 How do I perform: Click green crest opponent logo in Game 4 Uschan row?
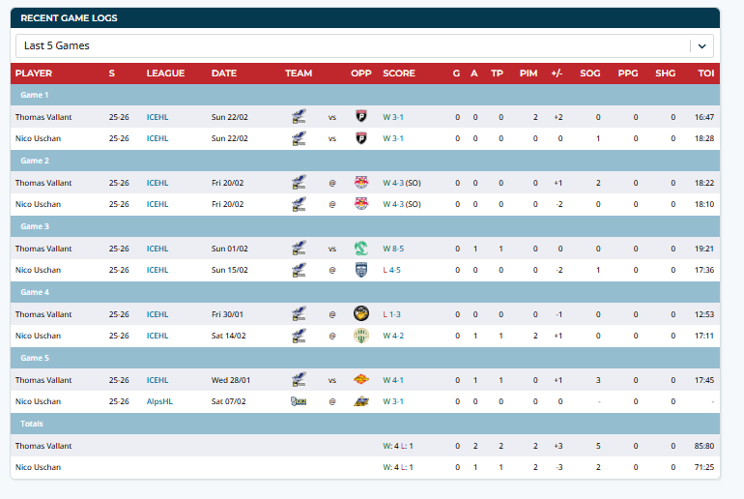361,336
